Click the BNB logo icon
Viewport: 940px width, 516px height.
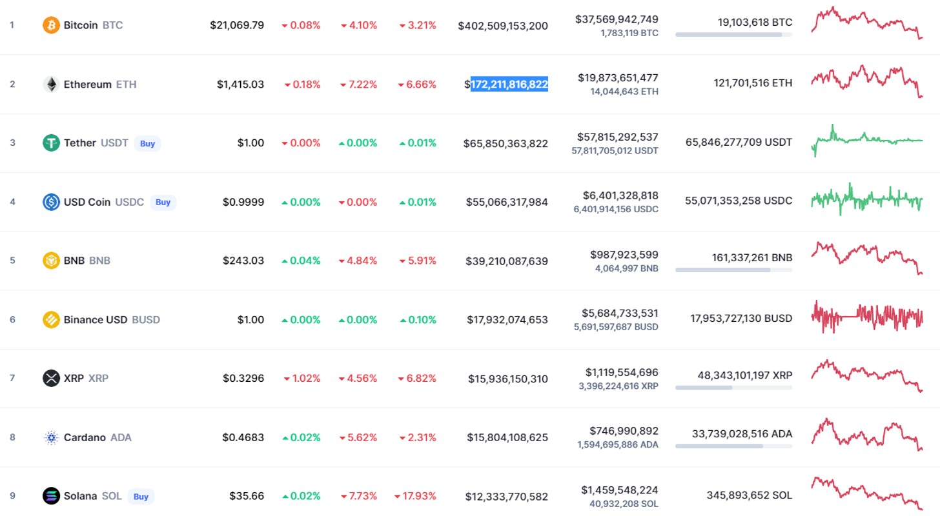point(51,261)
